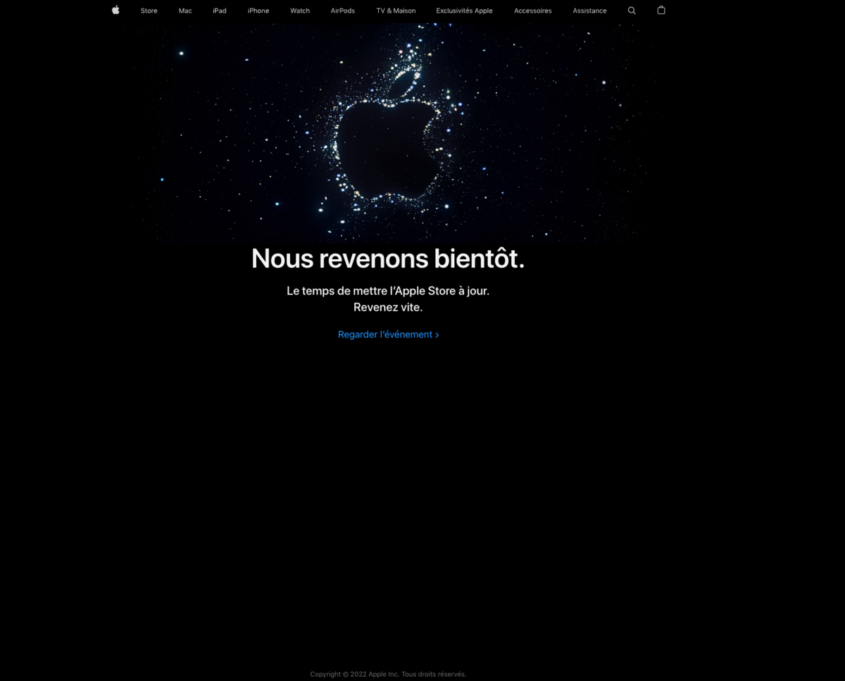Open the Store menu item
Viewport: 845px width, 681px height.
click(149, 11)
